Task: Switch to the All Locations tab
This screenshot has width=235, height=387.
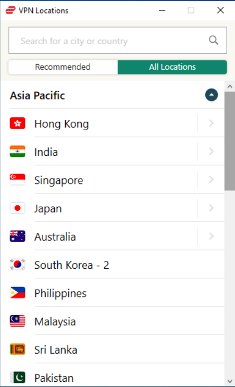Action: 172,67
